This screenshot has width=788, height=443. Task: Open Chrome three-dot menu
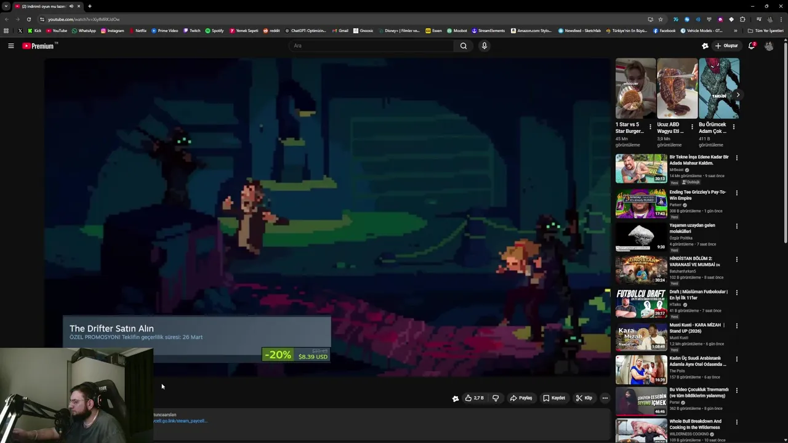[x=781, y=19]
